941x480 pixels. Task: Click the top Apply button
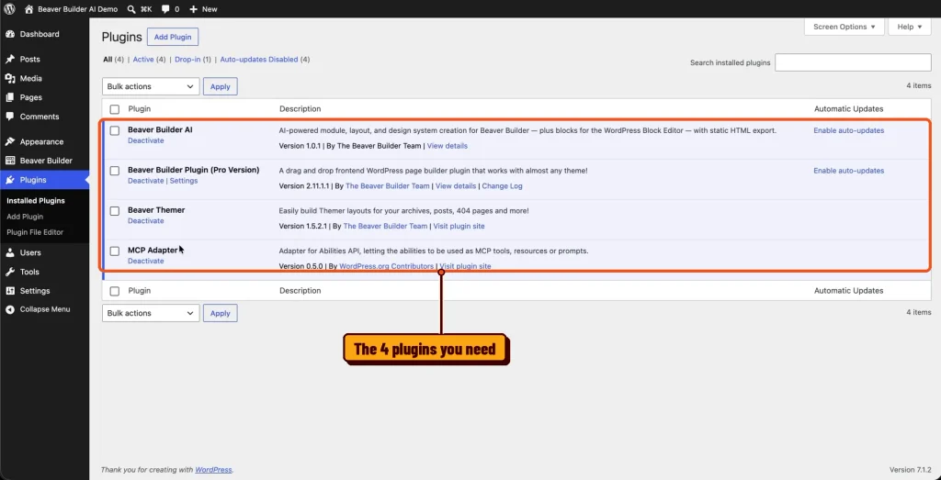pyautogui.click(x=221, y=86)
